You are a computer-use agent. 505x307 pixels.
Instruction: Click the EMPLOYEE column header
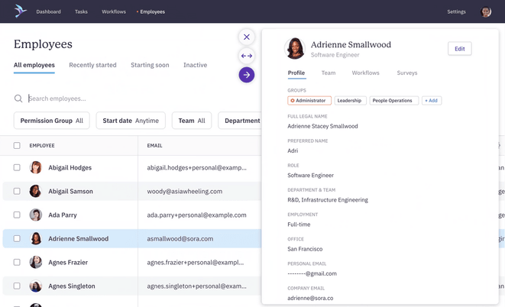click(42, 145)
